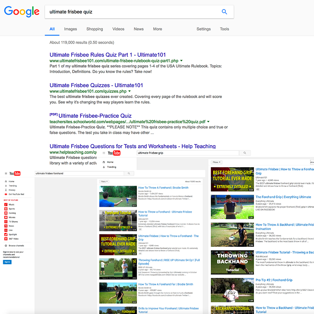The height and width of the screenshot is (314, 314).
Task: Click search button of 'ultimate frisbee grip' box
Action: (x=245, y=153)
